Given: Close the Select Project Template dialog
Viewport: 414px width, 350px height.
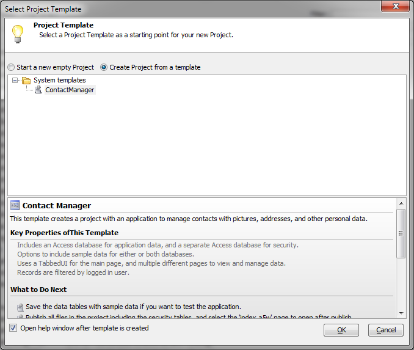Looking at the screenshot, I should click(395, 7).
